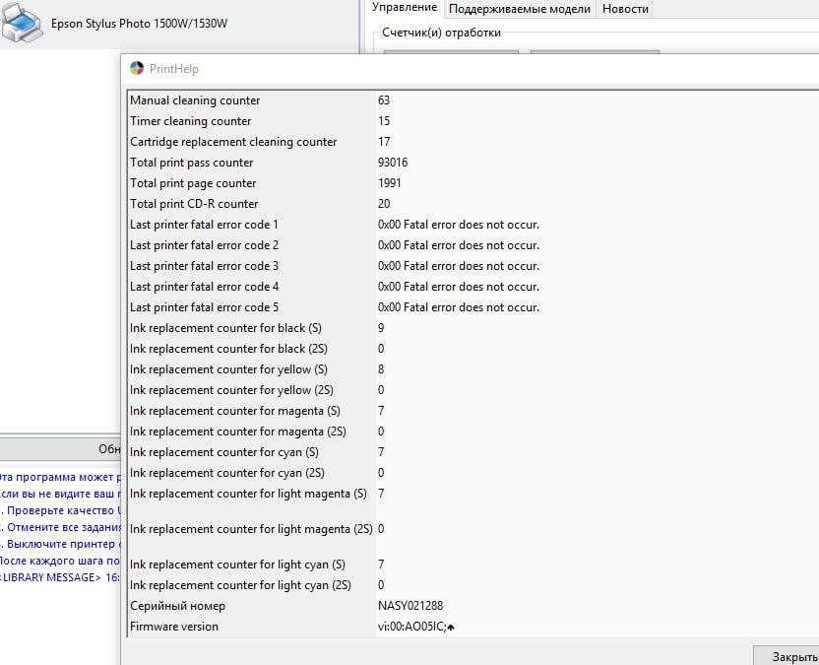Open the Новости tab
Image resolution: width=819 pixels, height=665 pixels.
pos(625,9)
